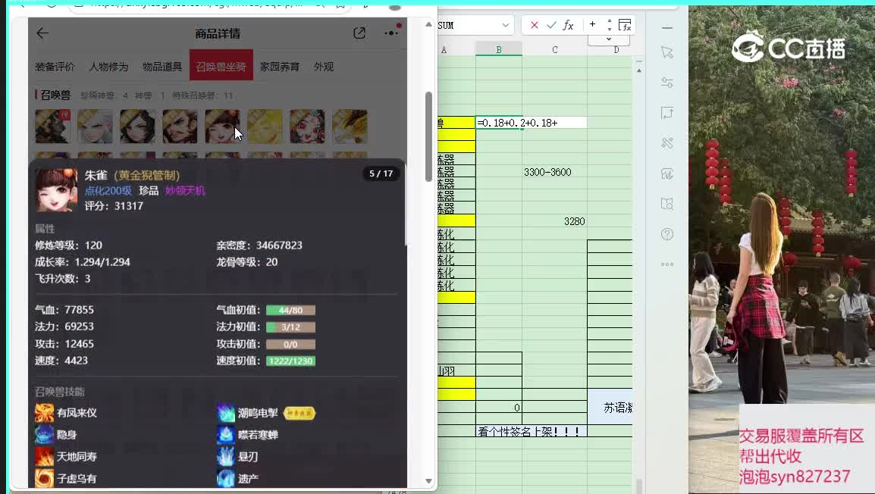Go back using the left arrow

[42, 33]
